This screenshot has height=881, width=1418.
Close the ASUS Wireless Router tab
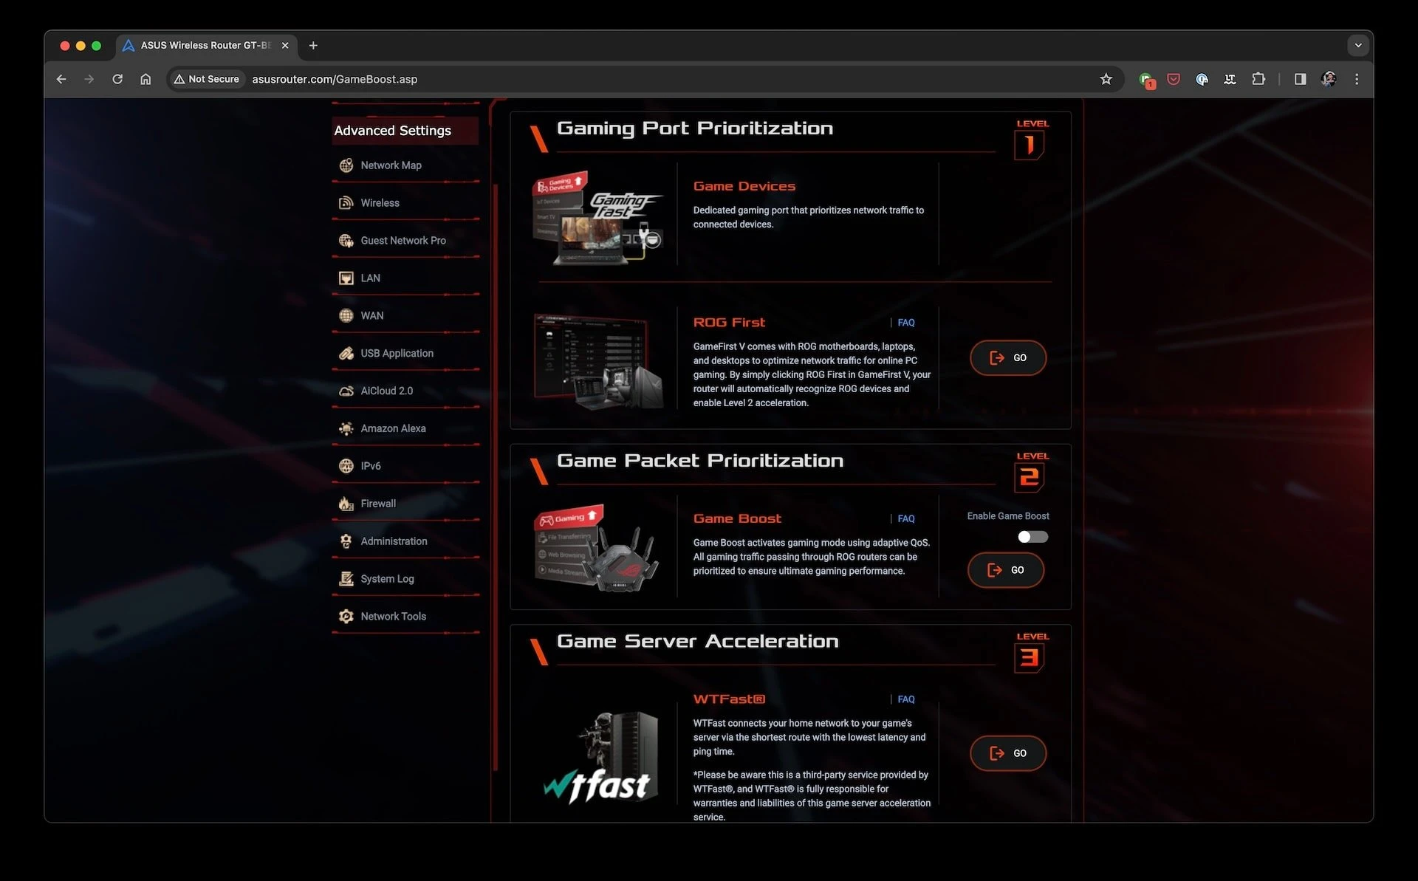(x=285, y=46)
